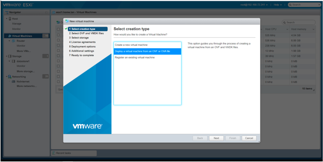Viewport: 323px width, 162px height.
Task: Click the Storage icon in Navigator
Action: click(10, 56)
